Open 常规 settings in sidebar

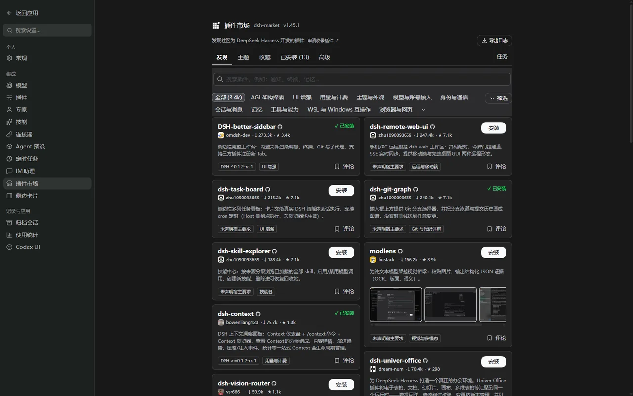(47, 58)
